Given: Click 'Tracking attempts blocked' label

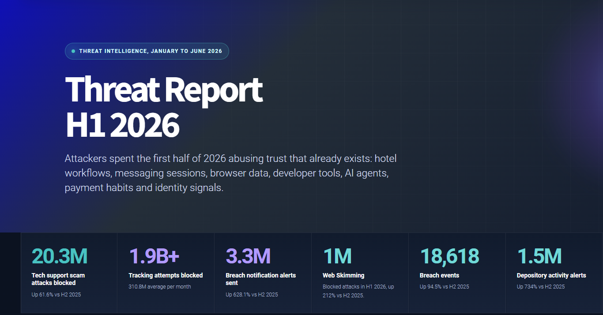Looking at the screenshot, I should tap(166, 275).
